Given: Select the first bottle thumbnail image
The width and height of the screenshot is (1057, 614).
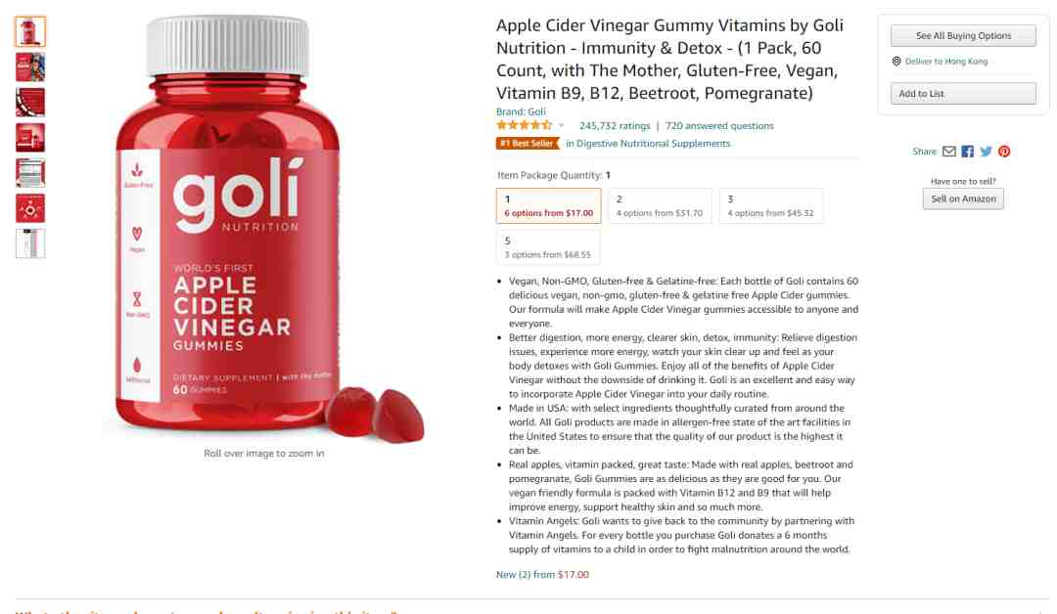Looking at the screenshot, I should (x=30, y=31).
